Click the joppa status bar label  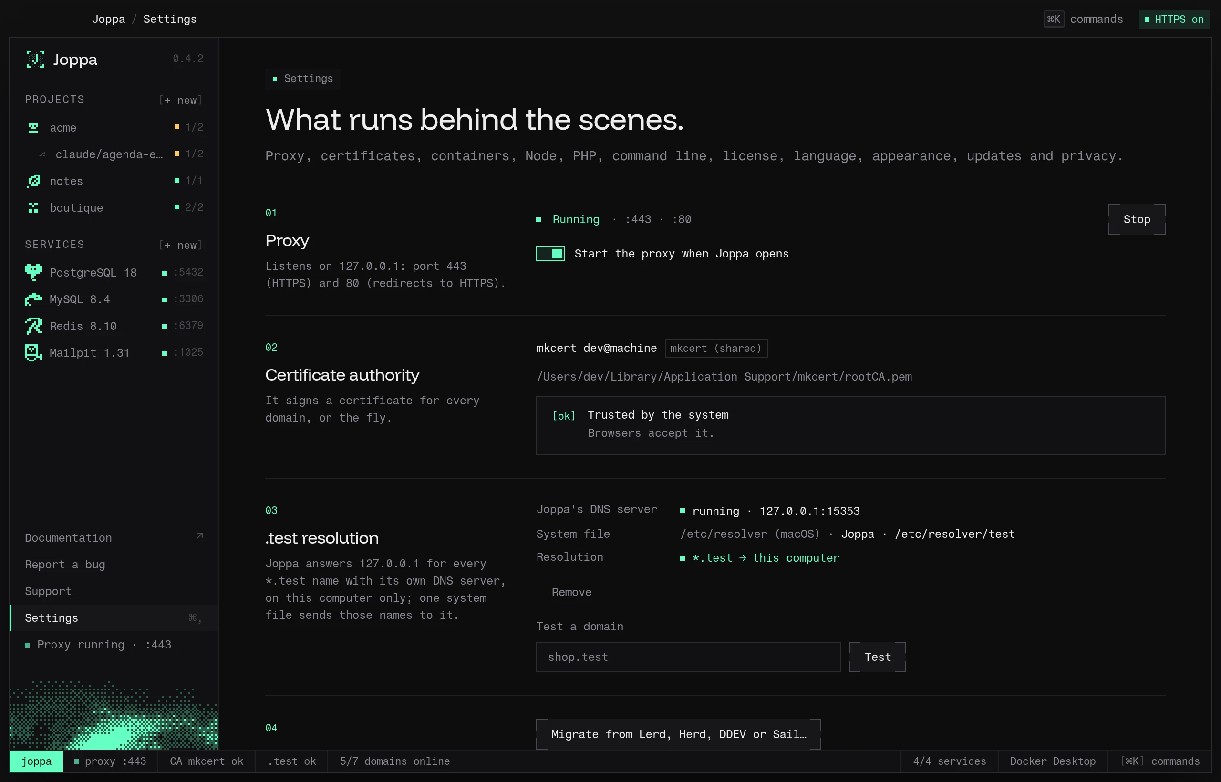pos(36,761)
